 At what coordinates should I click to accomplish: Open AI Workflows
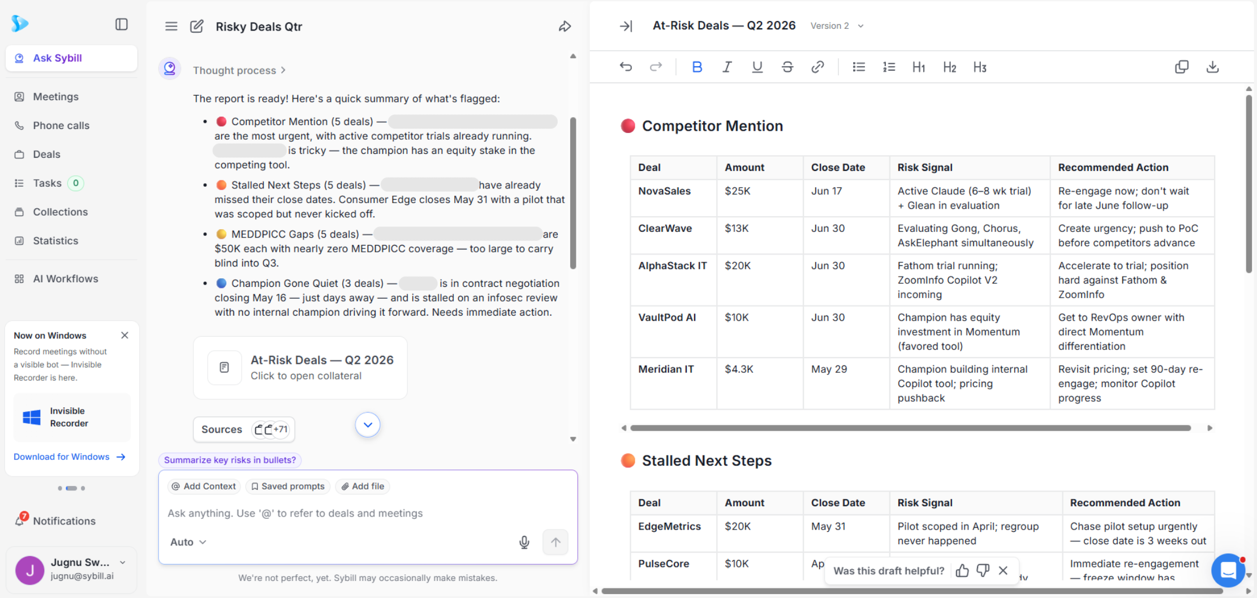[x=71, y=279]
